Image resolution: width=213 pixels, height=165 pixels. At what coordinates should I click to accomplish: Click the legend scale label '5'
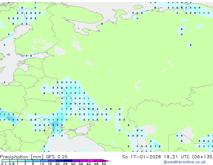click(33, 164)
